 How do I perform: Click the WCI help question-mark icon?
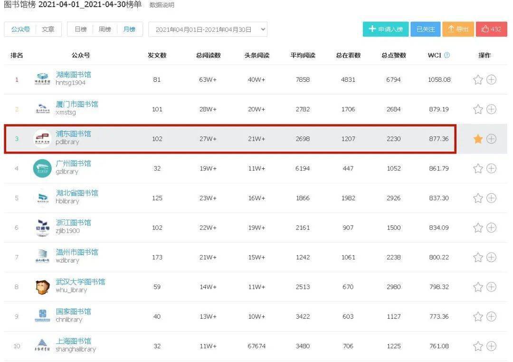pos(446,55)
